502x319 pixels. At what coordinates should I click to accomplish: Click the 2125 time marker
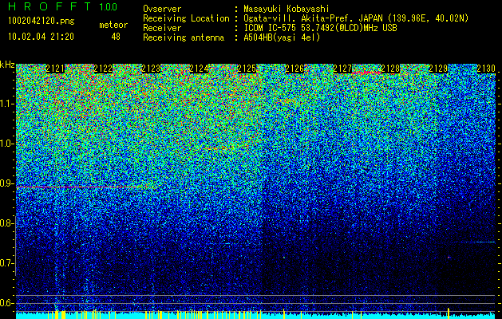point(247,69)
